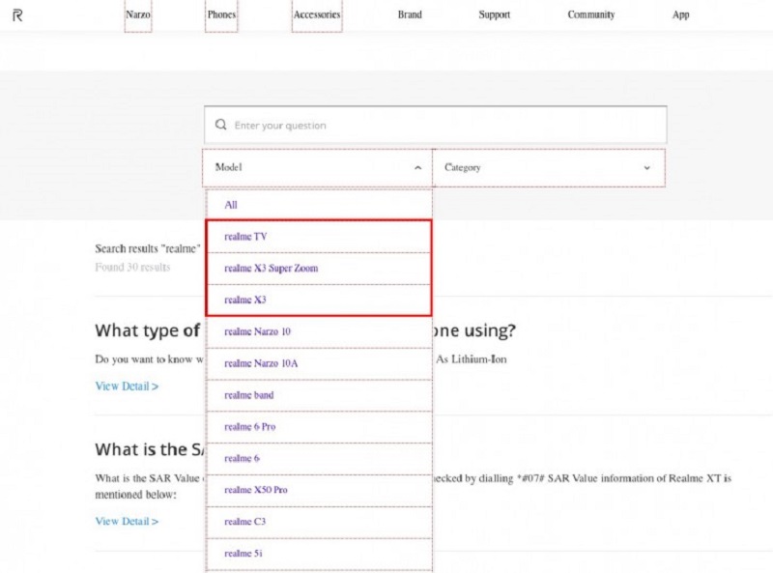Viewport: 773px width, 573px height.
Task: Click the Model dropdown up chevron
Action: click(418, 168)
